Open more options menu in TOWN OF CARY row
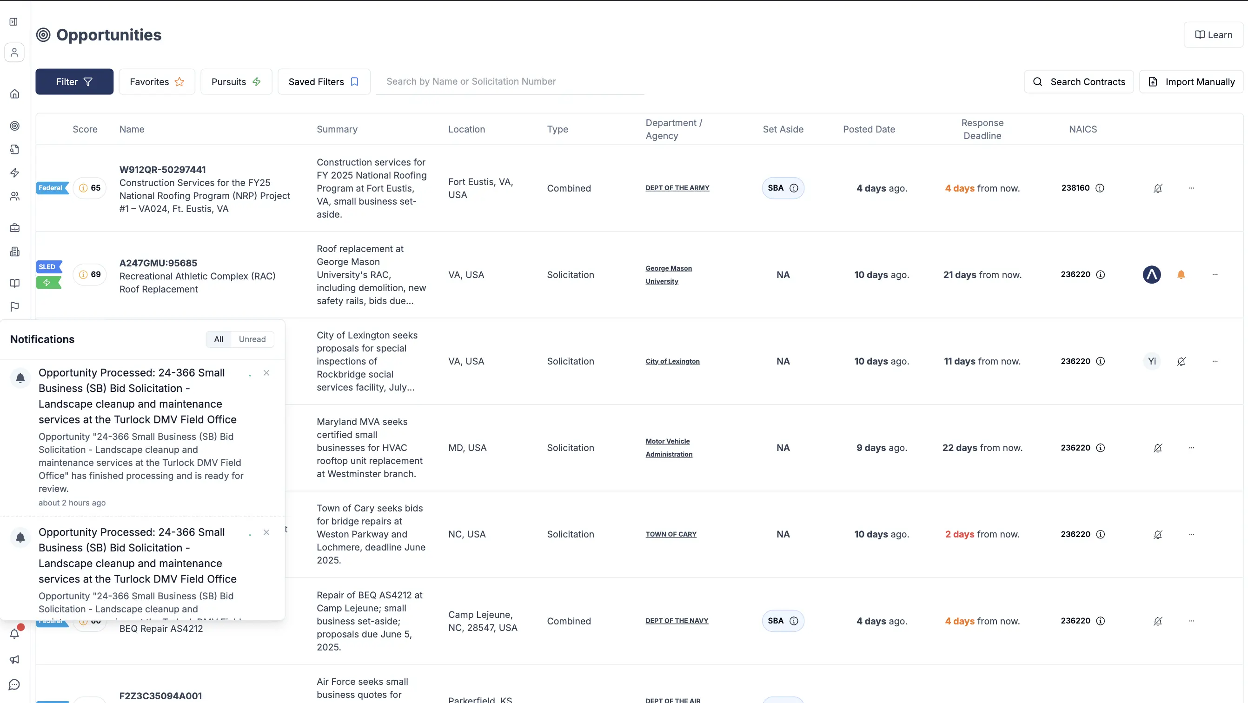The height and width of the screenshot is (703, 1248). coord(1191,534)
